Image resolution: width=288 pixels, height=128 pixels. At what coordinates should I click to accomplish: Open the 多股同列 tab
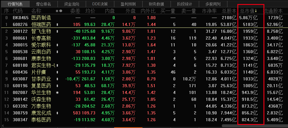213,4
